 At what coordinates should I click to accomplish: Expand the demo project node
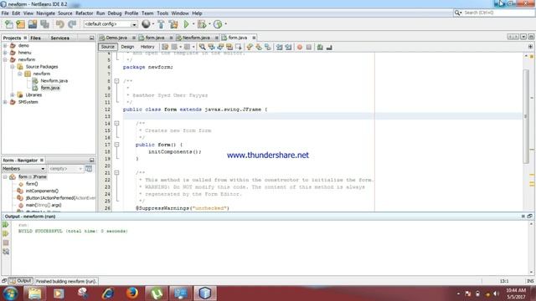tap(5, 45)
